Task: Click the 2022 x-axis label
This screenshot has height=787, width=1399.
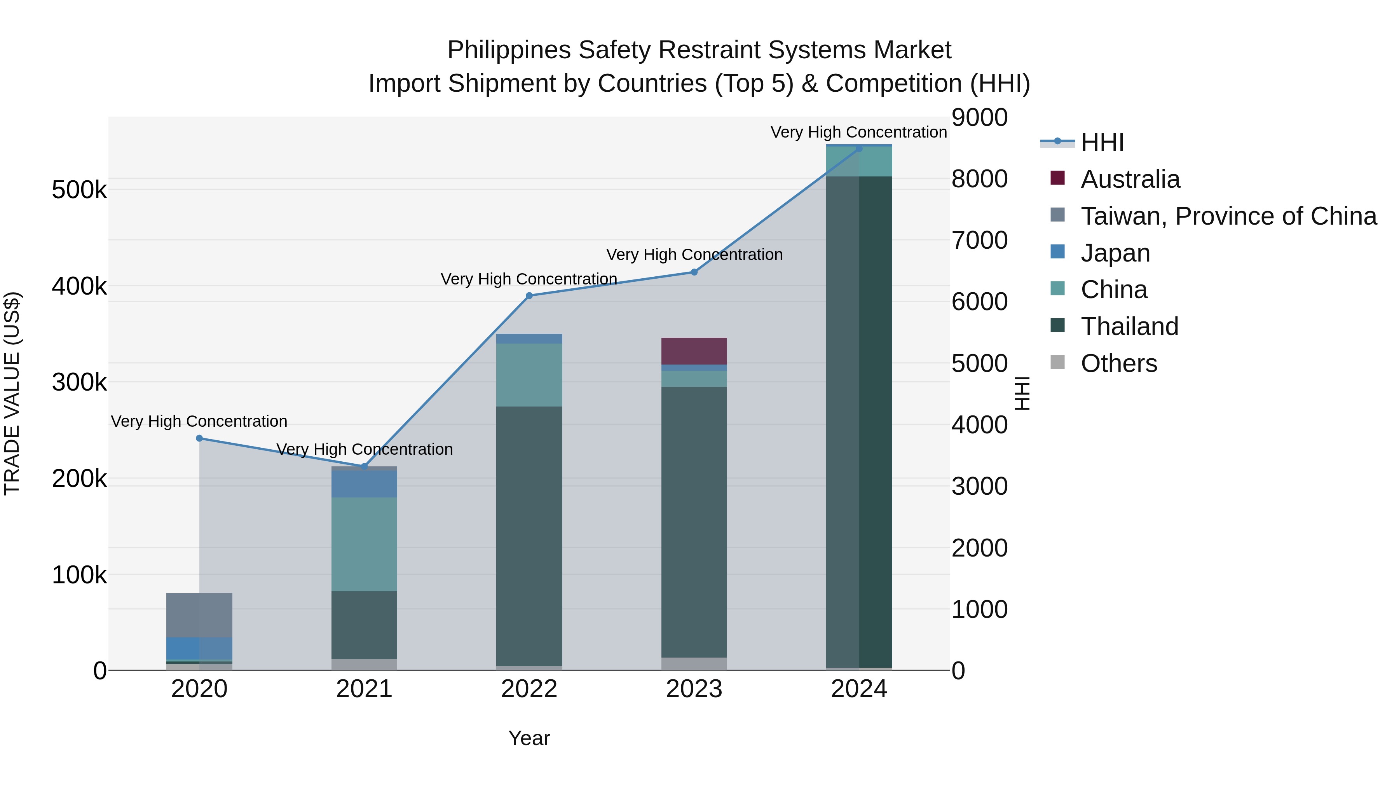Action: pos(530,689)
